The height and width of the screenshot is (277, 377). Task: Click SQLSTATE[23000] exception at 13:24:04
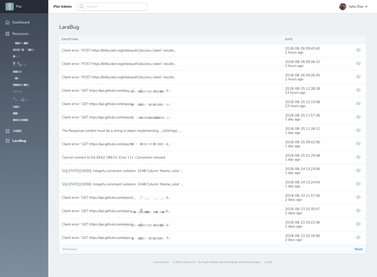point(123,184)
